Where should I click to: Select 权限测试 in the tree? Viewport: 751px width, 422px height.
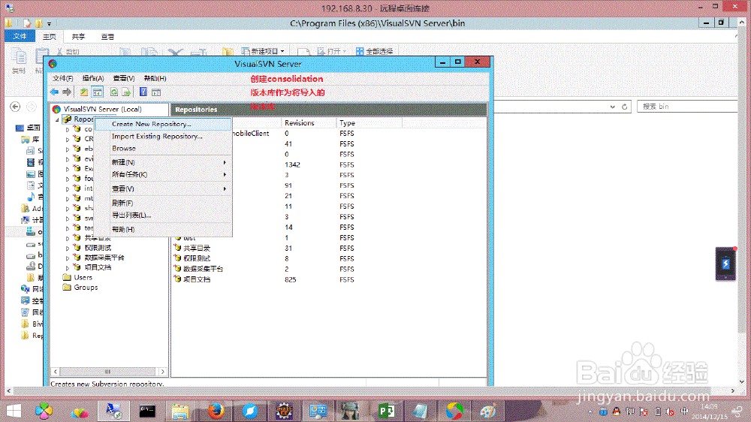pos(98,248)
